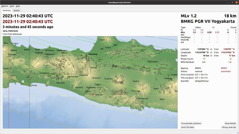Switch to the Events tab
This screenshot has height=134, width=239.
point(17,11)
